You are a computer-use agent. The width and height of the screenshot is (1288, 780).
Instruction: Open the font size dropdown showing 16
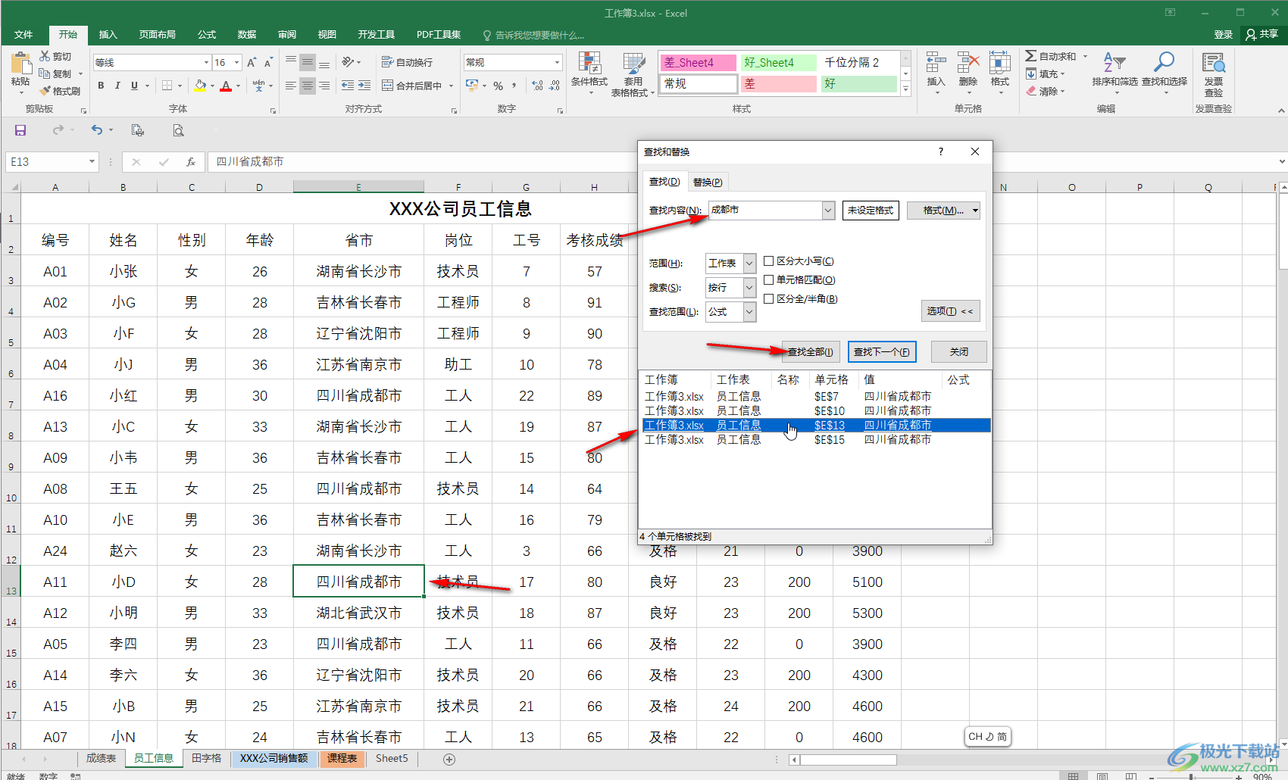tap(237, 62)
